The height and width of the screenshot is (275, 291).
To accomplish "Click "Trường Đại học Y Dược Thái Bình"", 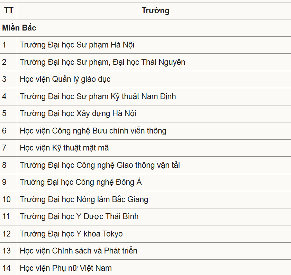I will tap(79, 216).
